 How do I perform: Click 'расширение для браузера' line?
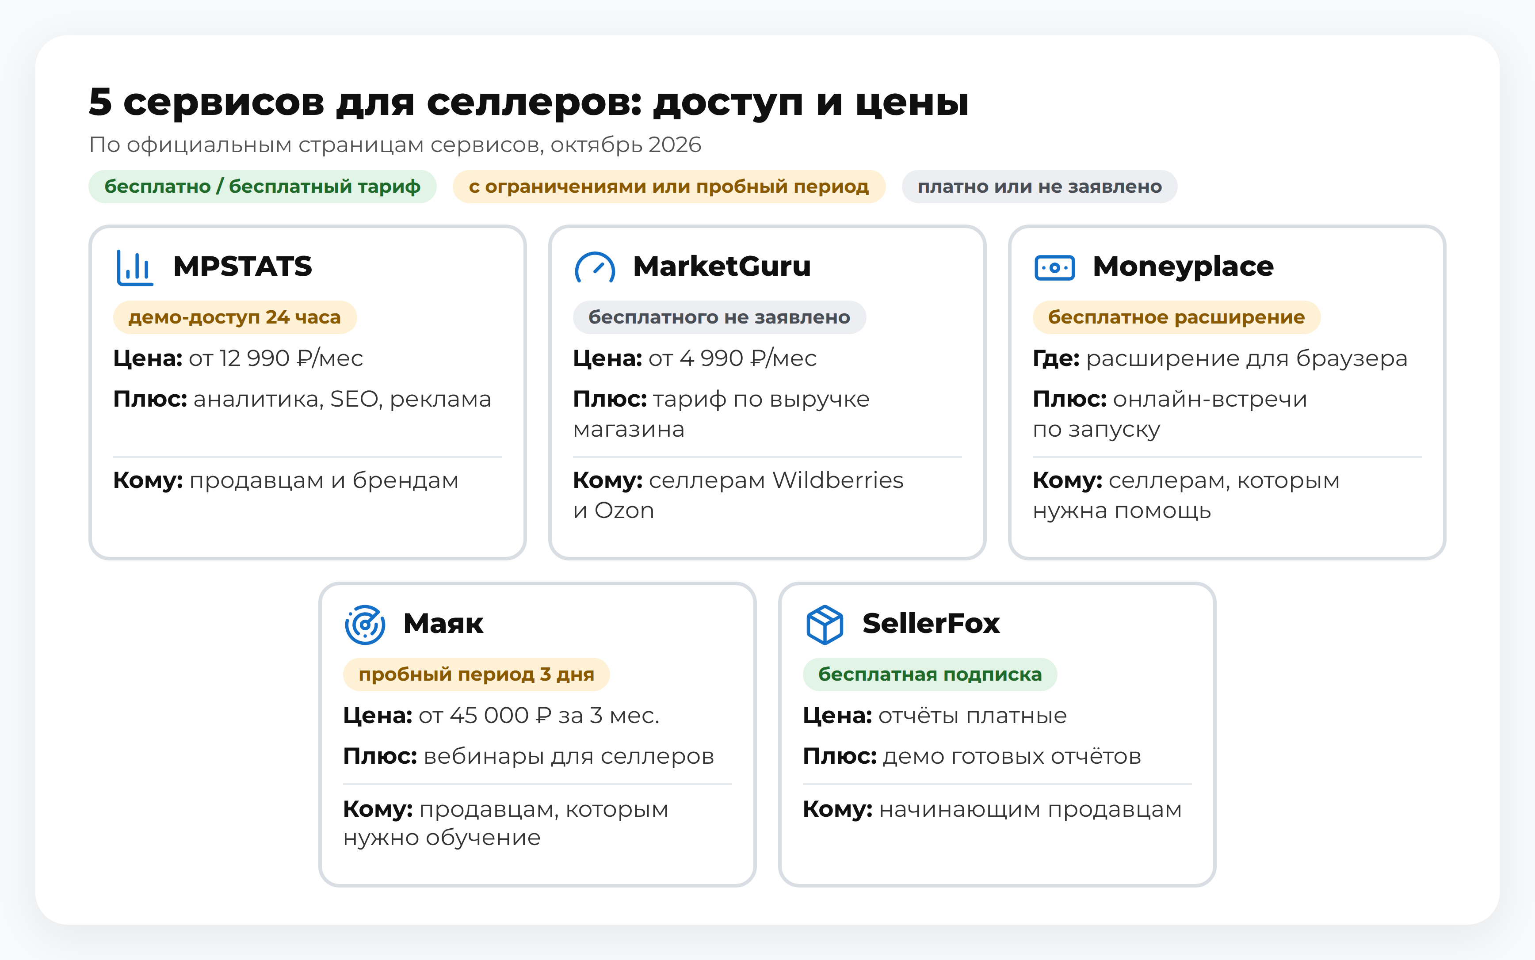[1247, 359]
